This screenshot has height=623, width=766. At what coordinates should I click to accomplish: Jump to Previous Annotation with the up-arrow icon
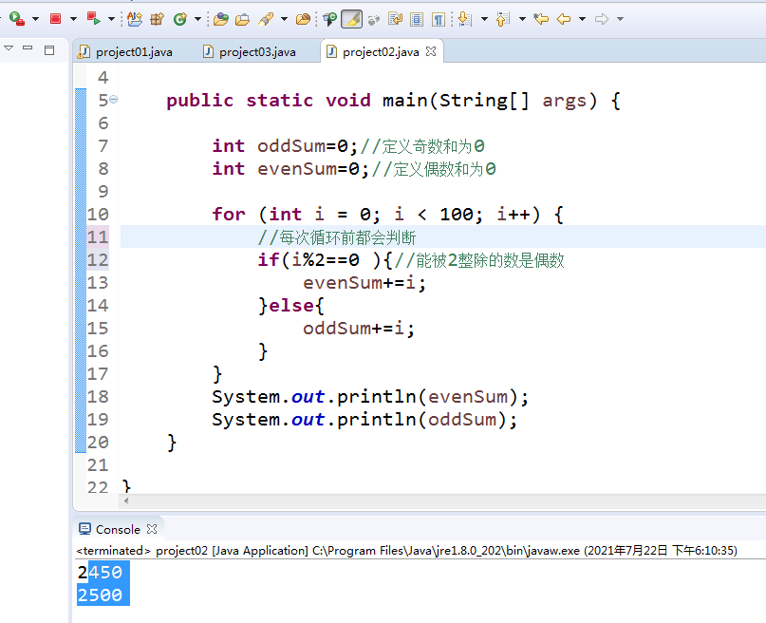[502, 16]
